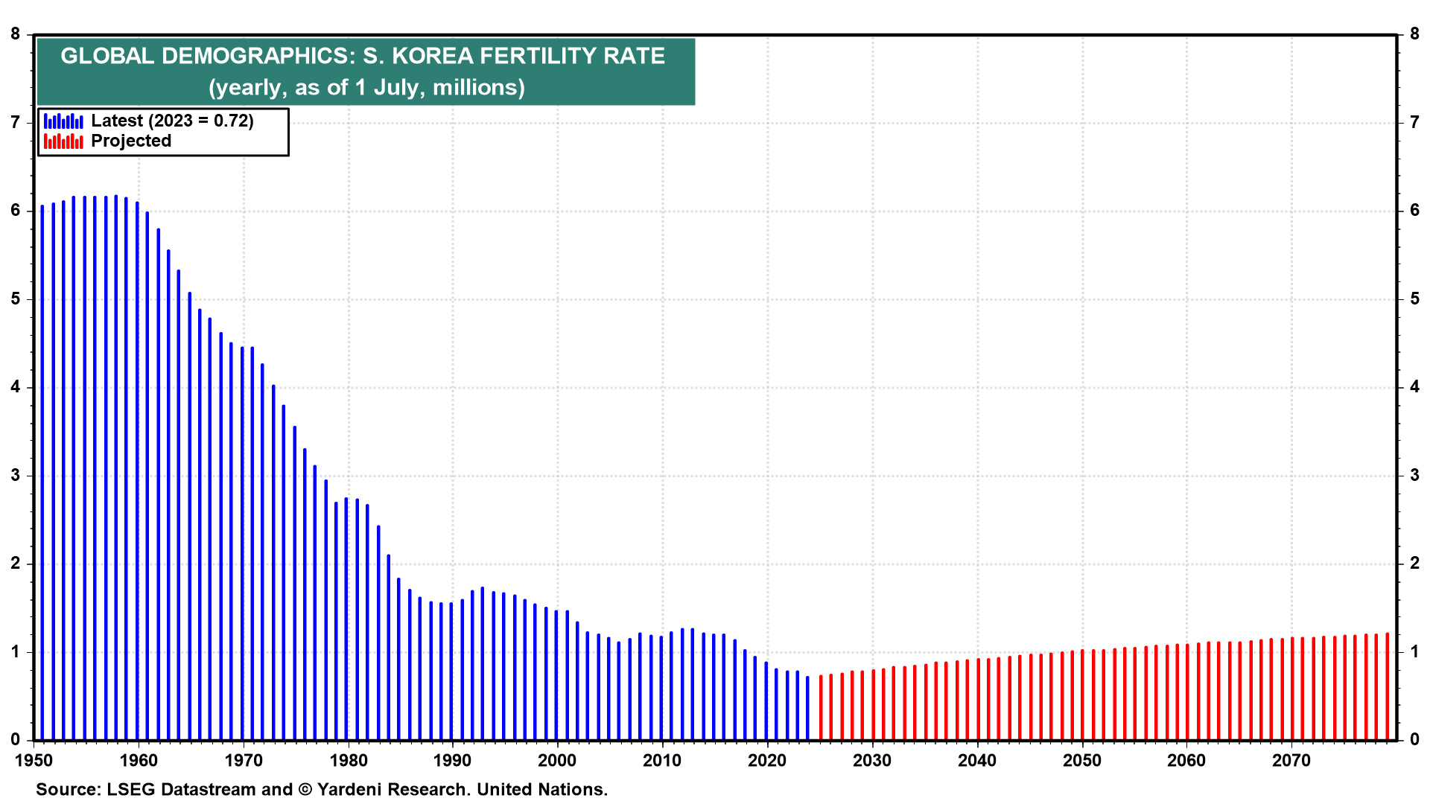
Task: Click the 'Projected' legend label
Action: [x=131, y=141]
